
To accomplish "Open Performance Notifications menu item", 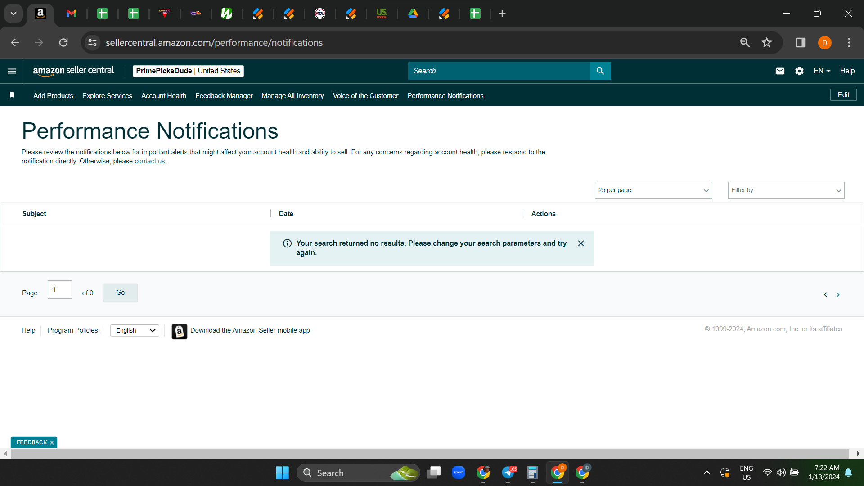I will pyautogui.click(x=445, y=96).
